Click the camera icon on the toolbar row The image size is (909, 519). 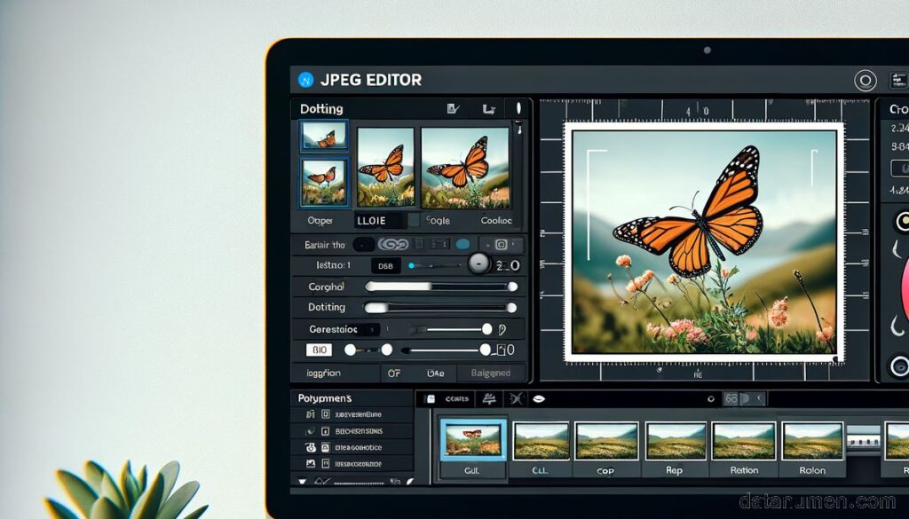coord(501,244)
